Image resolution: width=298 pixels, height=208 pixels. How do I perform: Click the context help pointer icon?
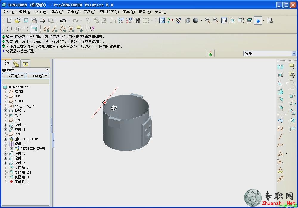[x=92, y=29]
